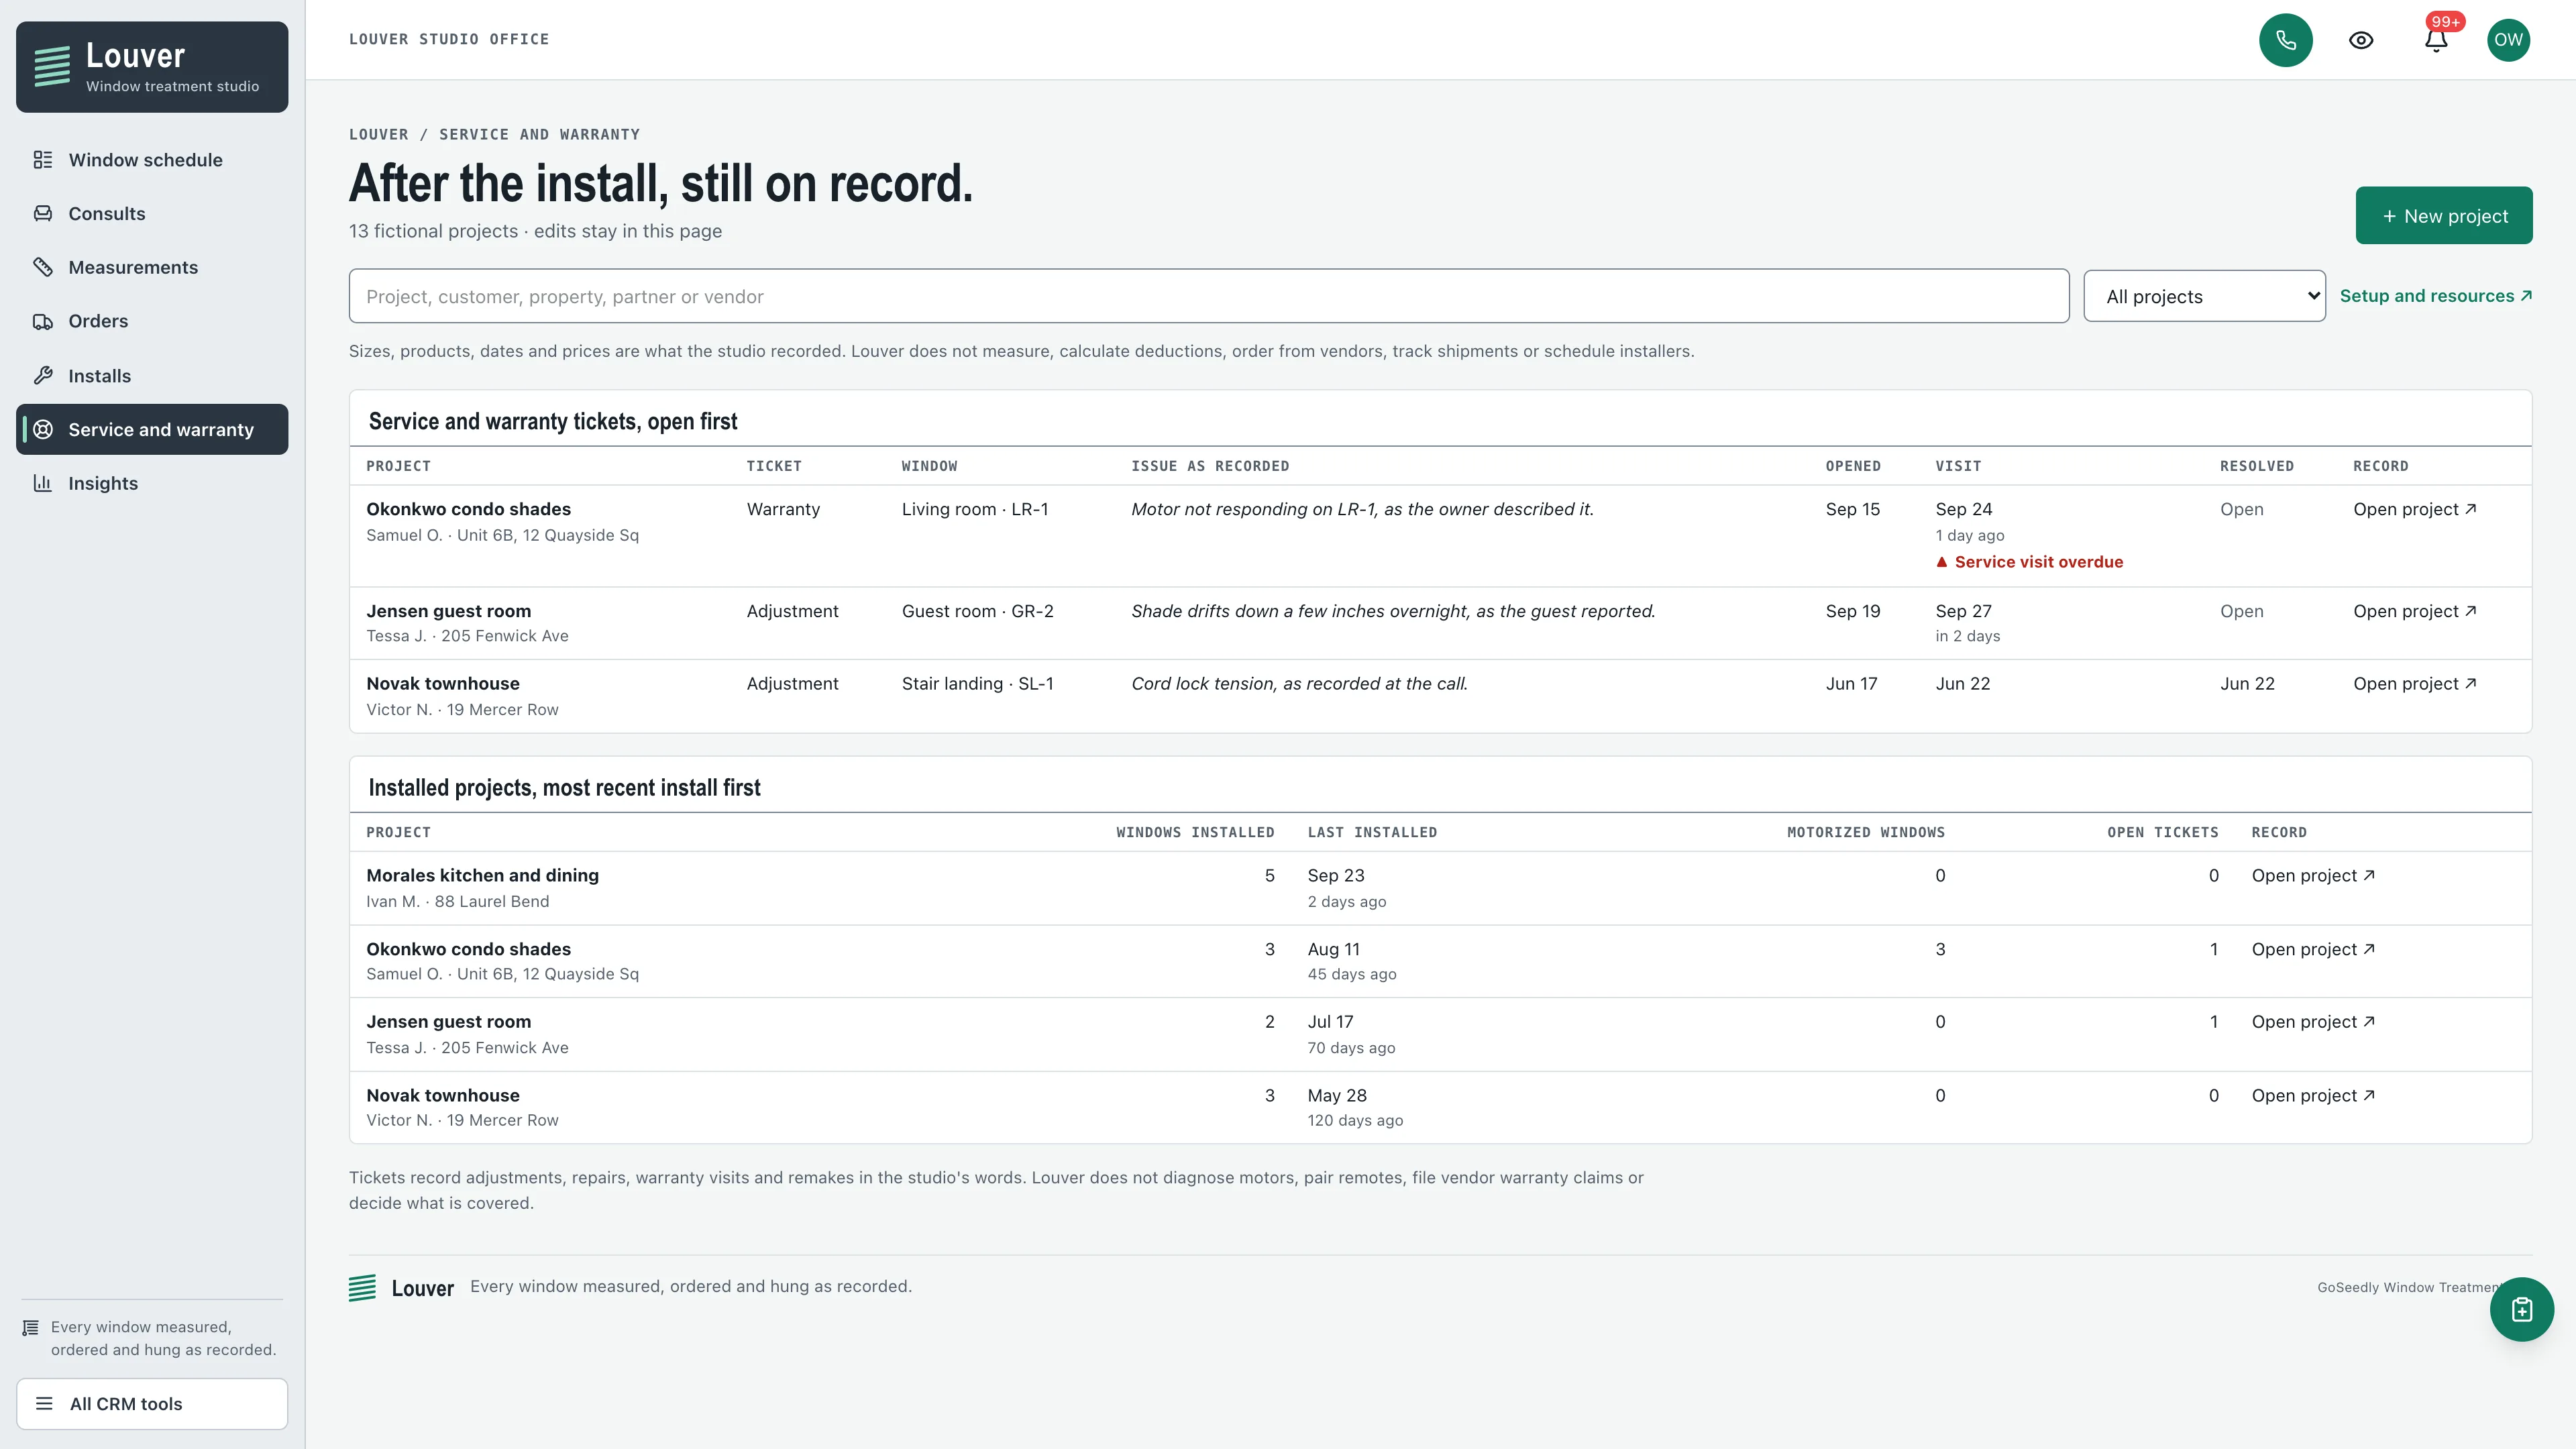This screenshot has width=2576, height=1449.
Task: Click Jensen guest room in tickets table
Action: (448, 611)
